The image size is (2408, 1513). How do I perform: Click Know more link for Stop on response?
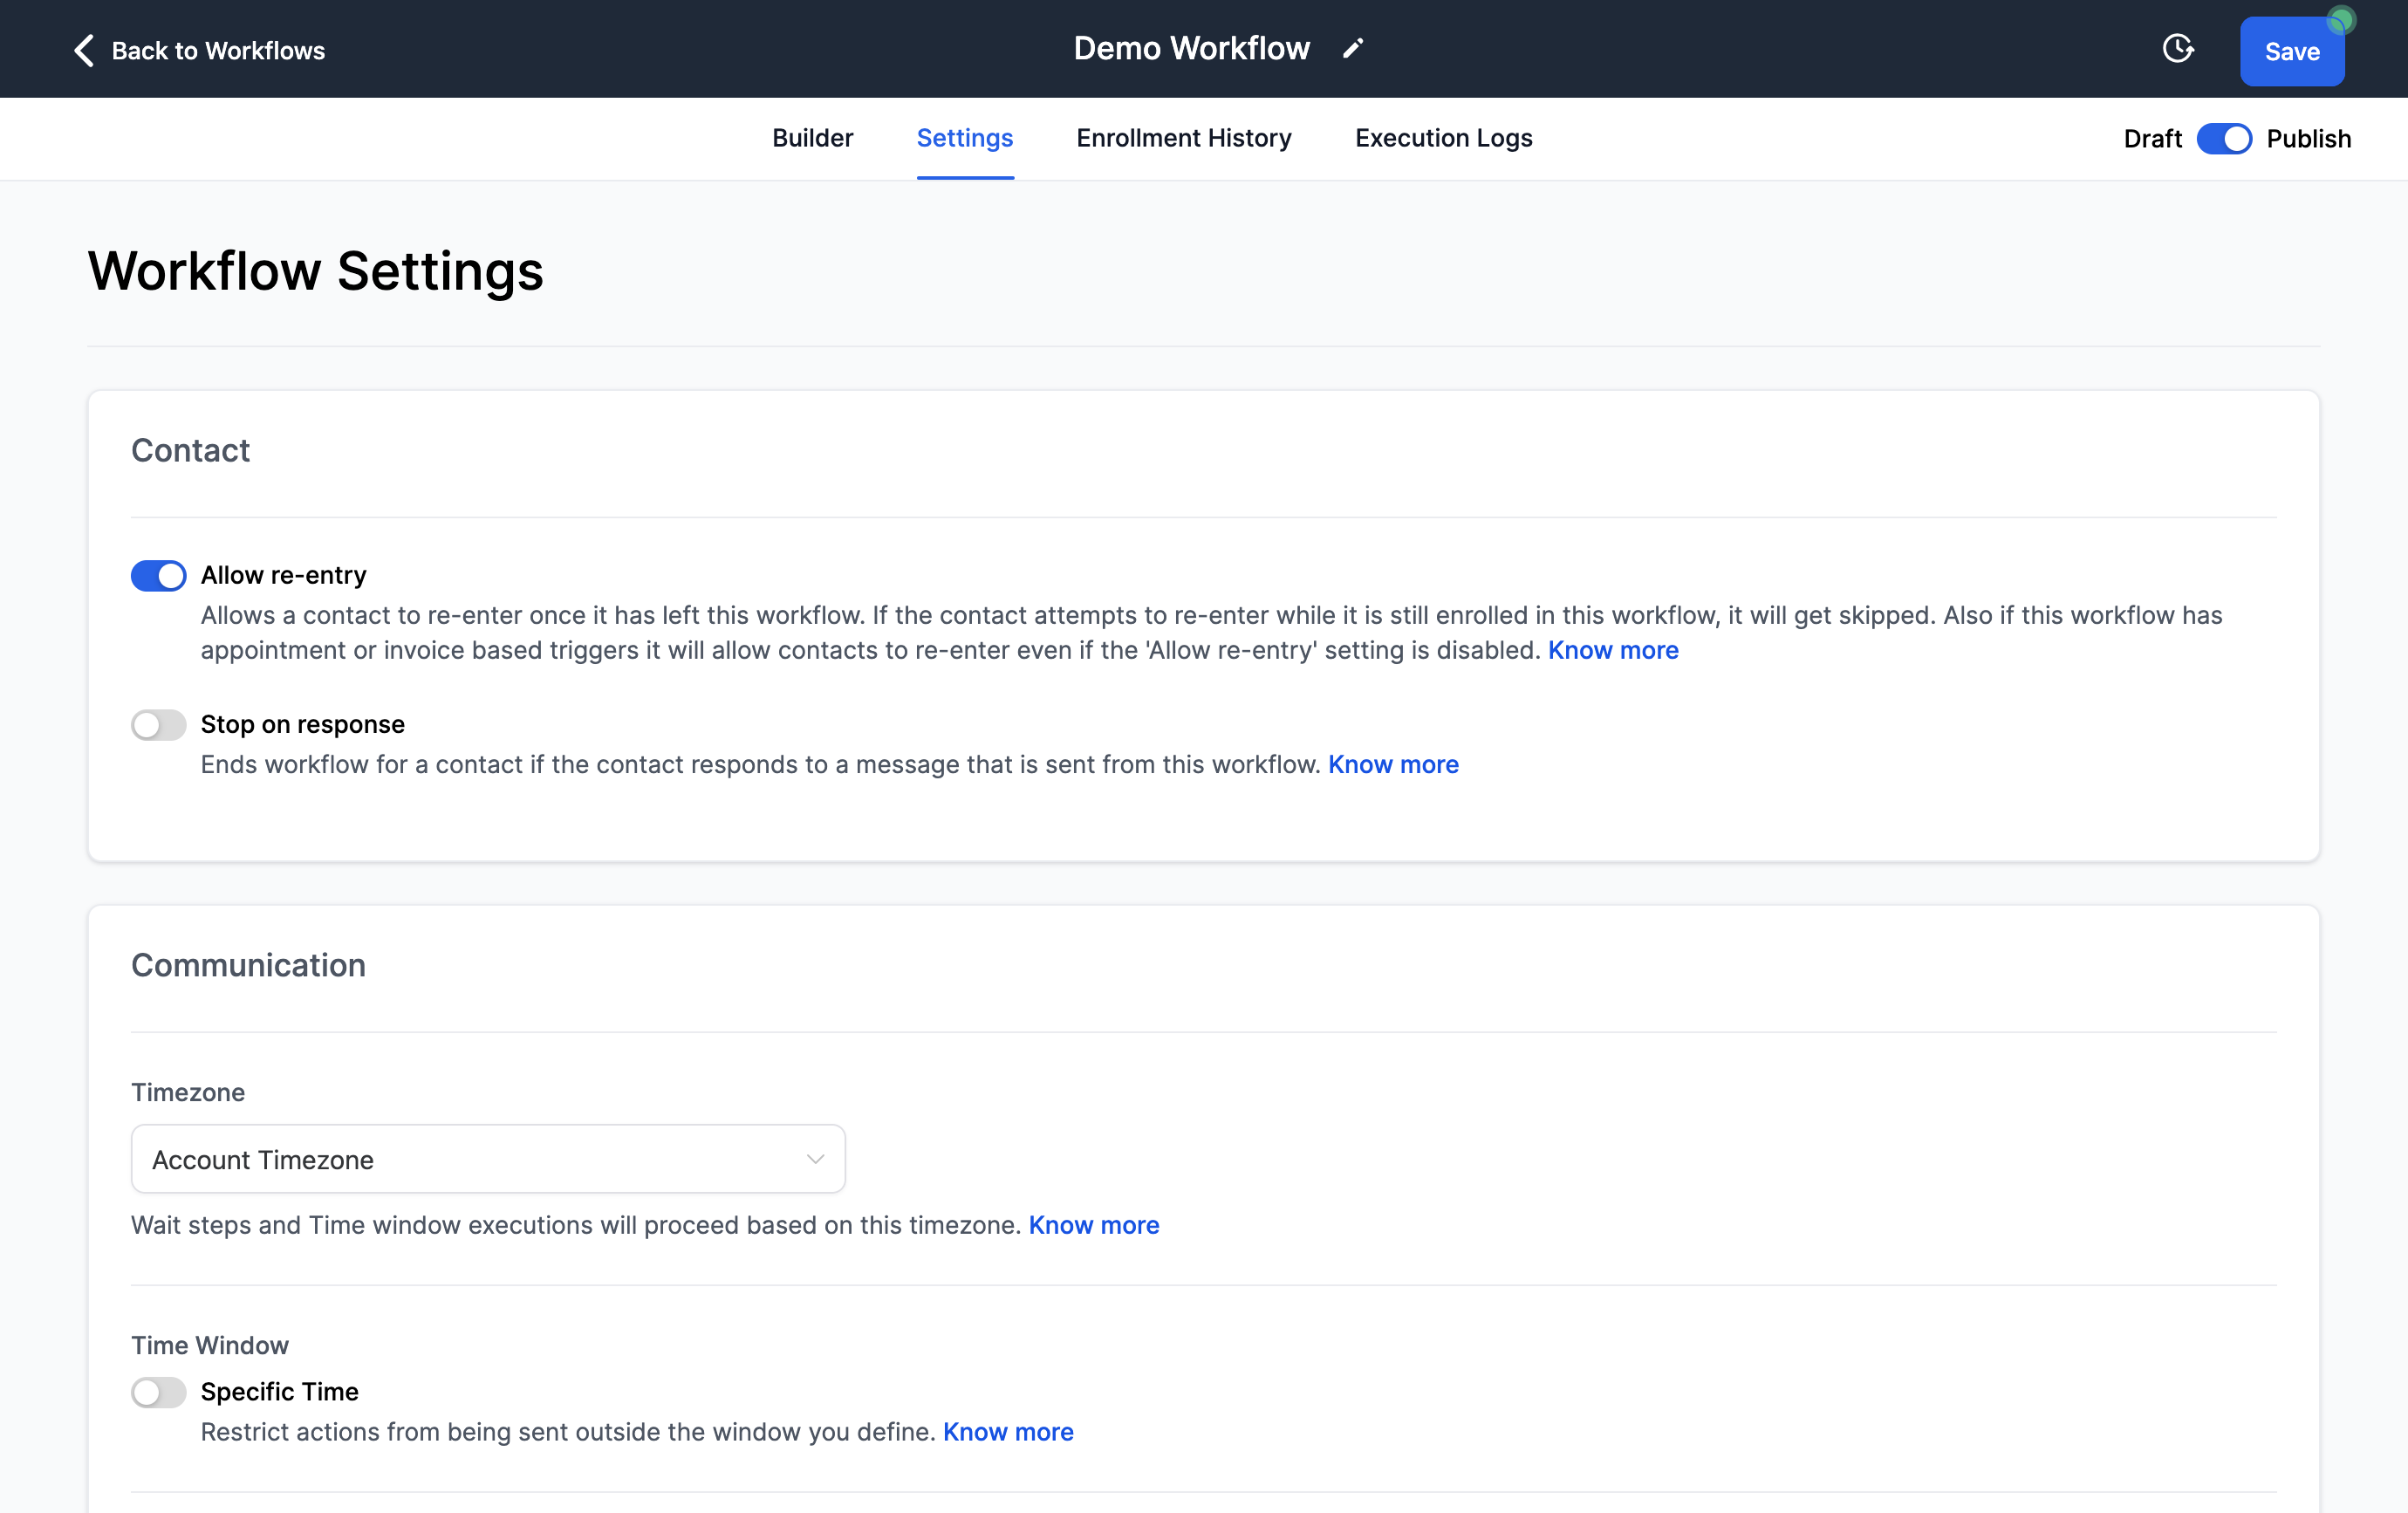pos(1392,764)
